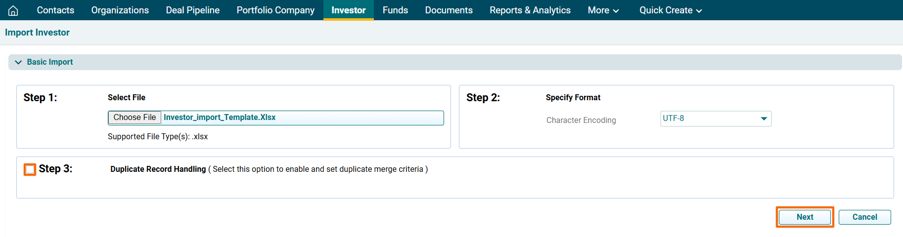The image size is (903, 237).
Task: Select the Investor tab
Action: click(348, 10)
